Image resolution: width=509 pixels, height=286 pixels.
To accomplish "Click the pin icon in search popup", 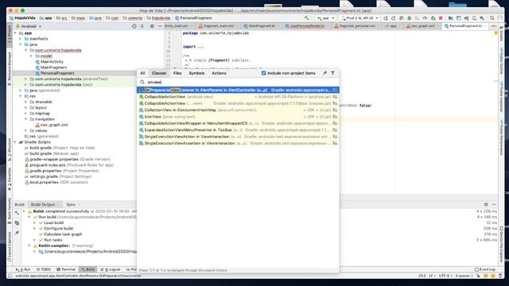I will tap(324, 73).
